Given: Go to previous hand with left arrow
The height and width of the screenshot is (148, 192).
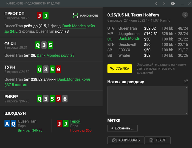Looking at the screenshot, I should pyautogui.click(x=156, y=4).
